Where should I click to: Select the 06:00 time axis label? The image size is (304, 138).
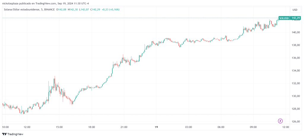(221, 127)
